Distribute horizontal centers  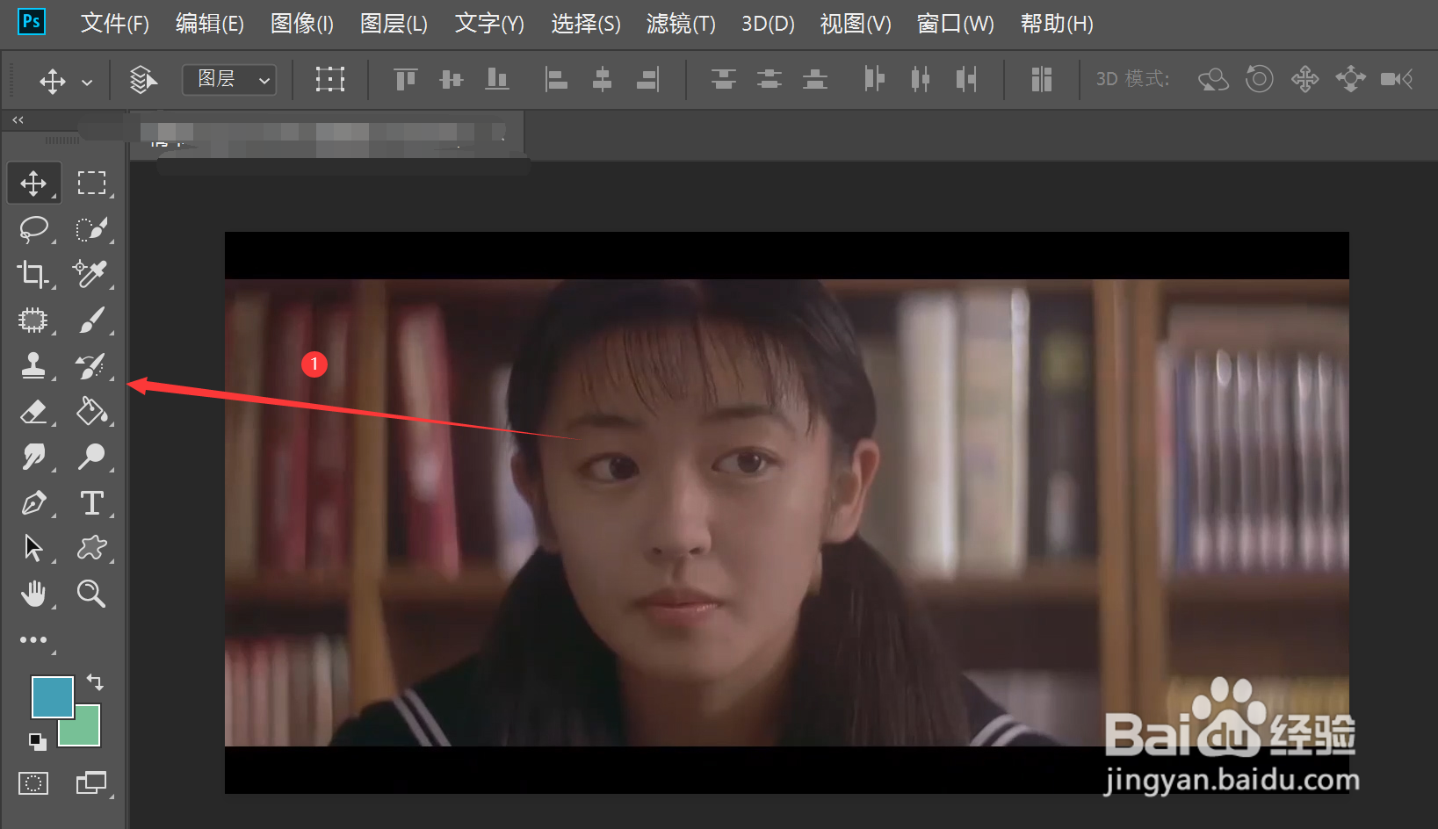(x=920, y=80)
